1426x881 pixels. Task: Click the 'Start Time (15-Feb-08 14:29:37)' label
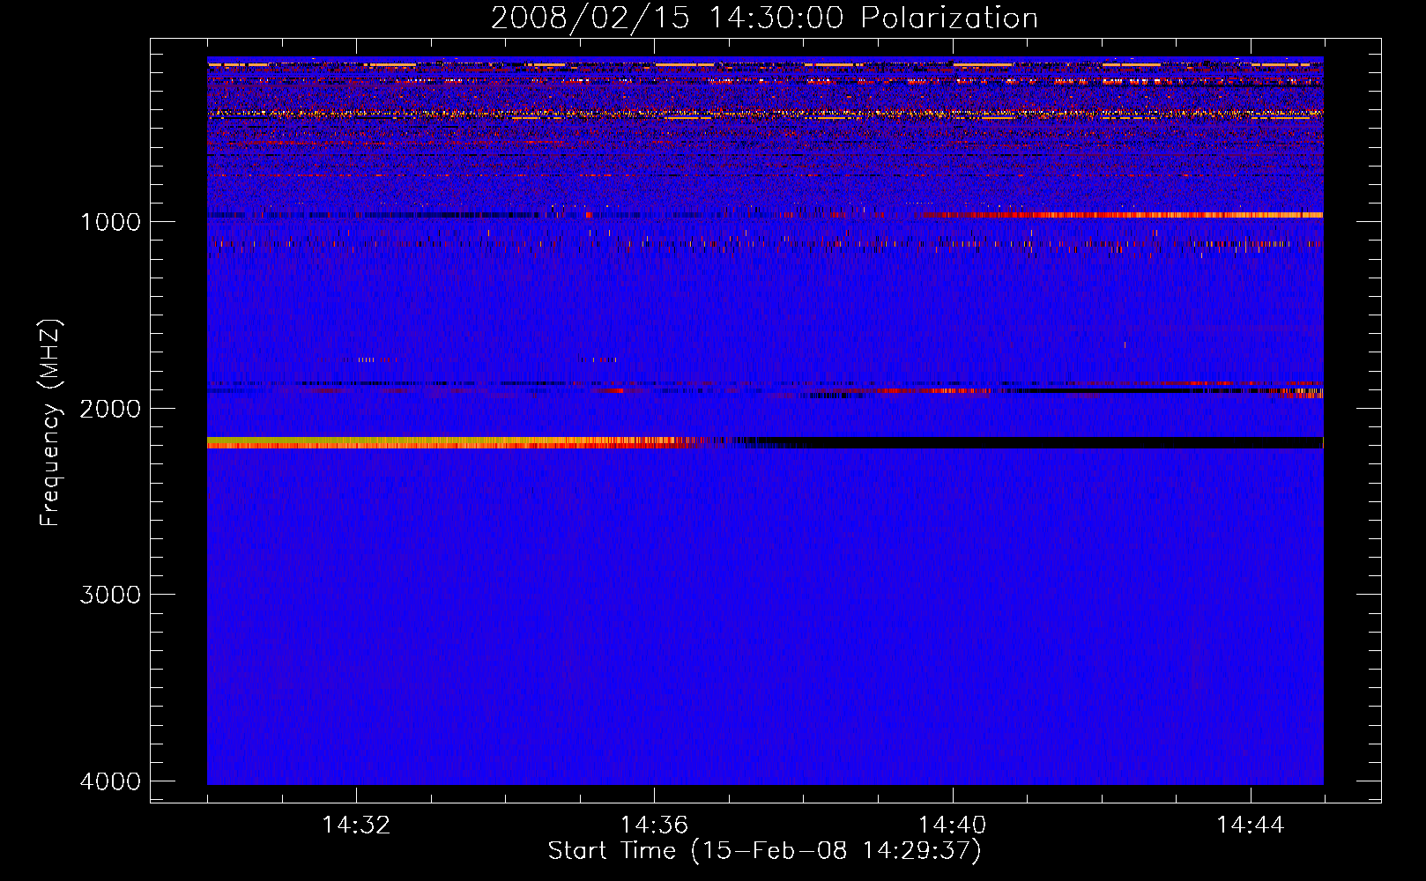point(764,851)
